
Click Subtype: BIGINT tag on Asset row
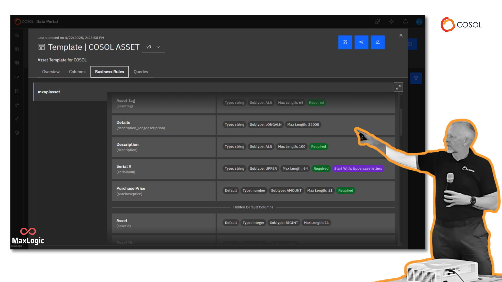(284, 223)
